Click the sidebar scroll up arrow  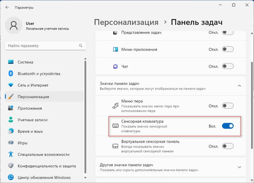click(x=85, y=58)
